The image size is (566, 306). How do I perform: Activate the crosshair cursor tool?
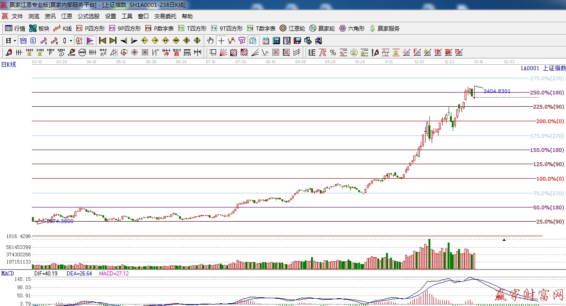pyautogui.click(x=221, y=41)
